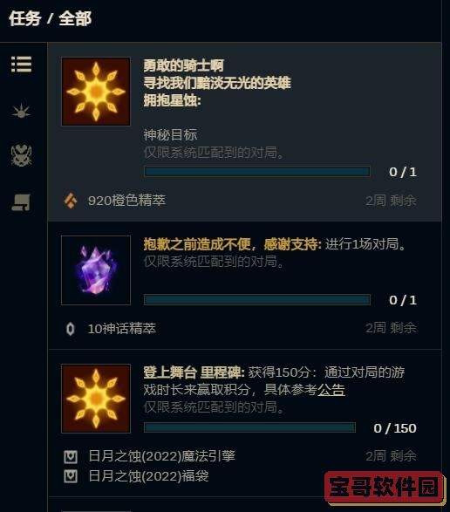
Task: Select the 神秘目标 mission objective text
Action: 170,135
